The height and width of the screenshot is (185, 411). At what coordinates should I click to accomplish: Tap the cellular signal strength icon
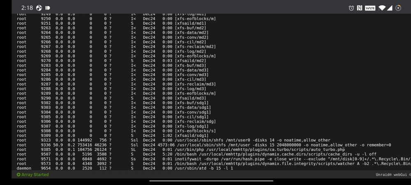390,8
